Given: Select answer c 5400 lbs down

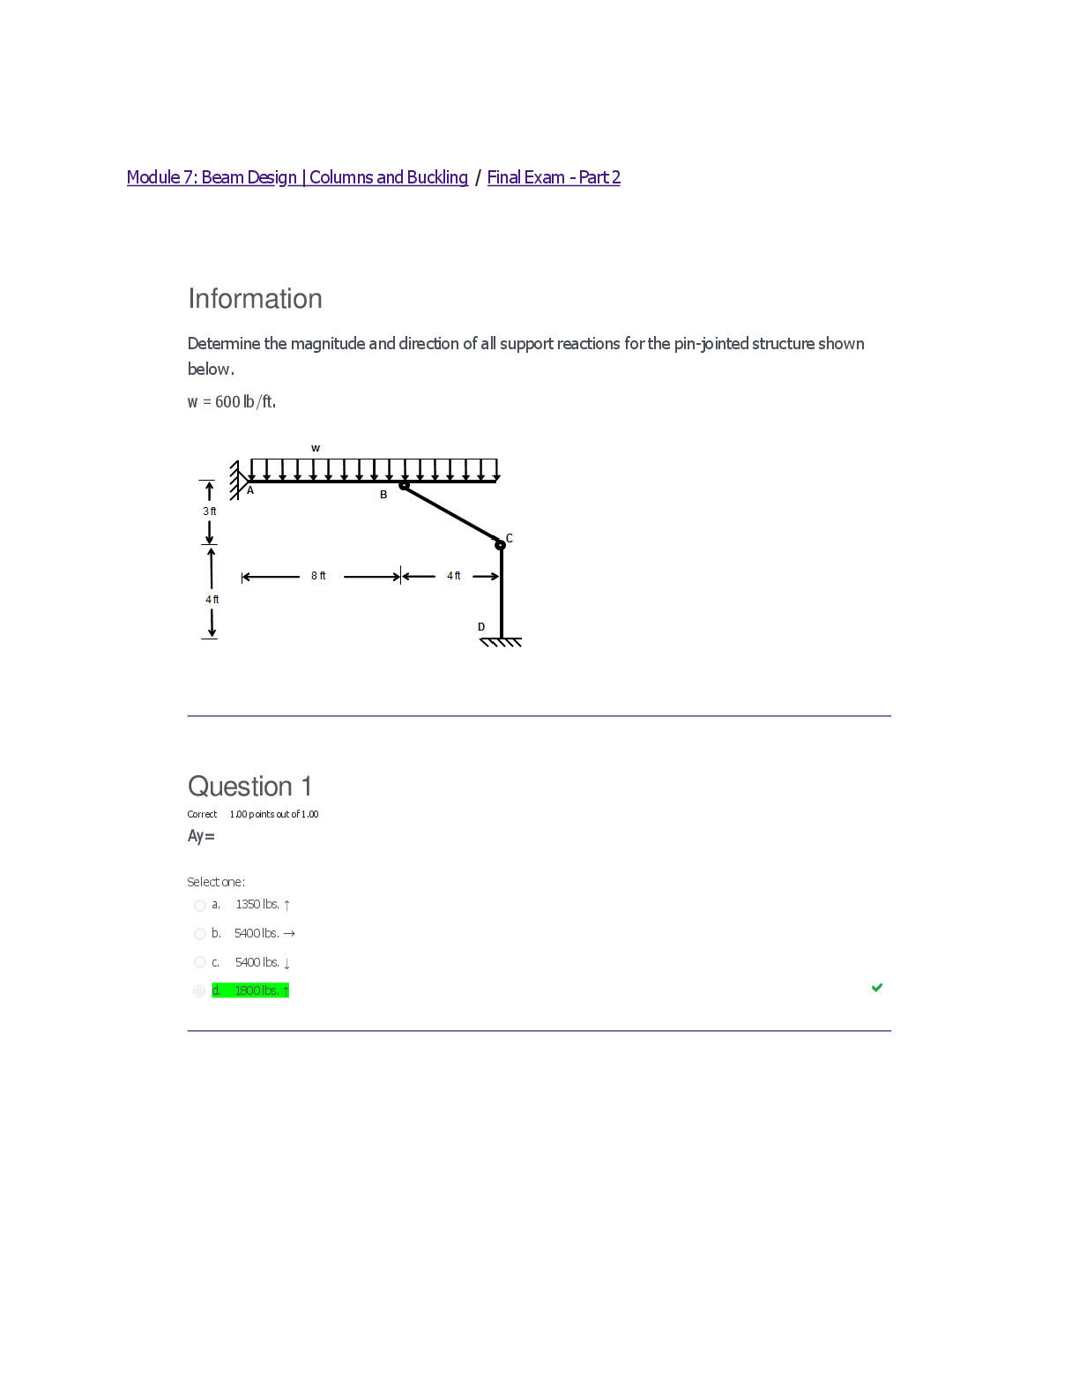Looking at the screenshot, I should pyautogui.click(x=200, y=962).
